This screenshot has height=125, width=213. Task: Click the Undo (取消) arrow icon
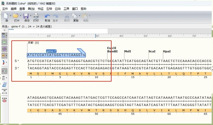click(47, 16)
